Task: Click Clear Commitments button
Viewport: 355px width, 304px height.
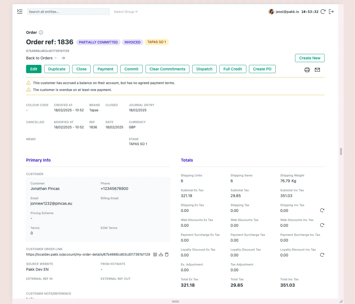Action: (167, 69)
